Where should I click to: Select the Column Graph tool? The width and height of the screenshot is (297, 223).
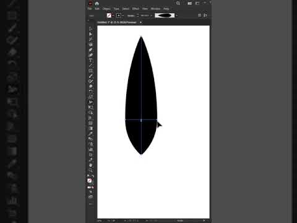tap(90, 149)
